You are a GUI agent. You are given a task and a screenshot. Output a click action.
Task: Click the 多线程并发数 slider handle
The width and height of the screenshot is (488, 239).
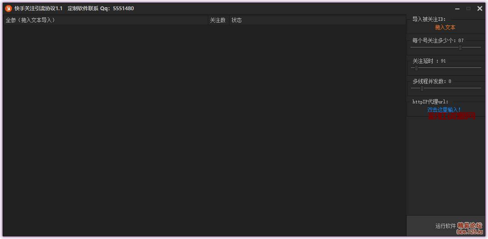pos(422,88)
